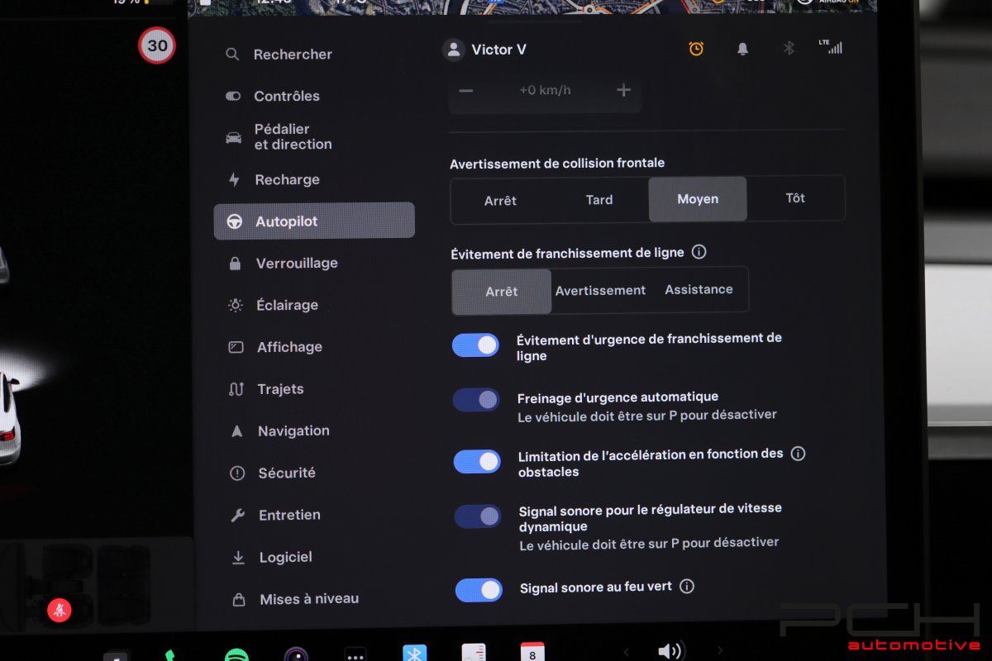The image size is (992, 661).
Task: Tap the wrench icon for Entretien
Action: point(238,516)
